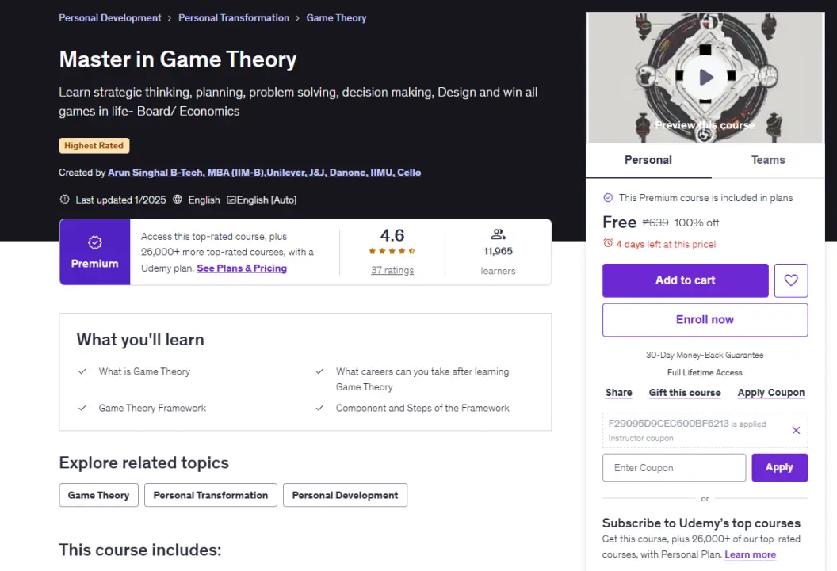The image size is (837, 571).
Task: Remove the applied coupon with X icon
Action: click(795, 430)
